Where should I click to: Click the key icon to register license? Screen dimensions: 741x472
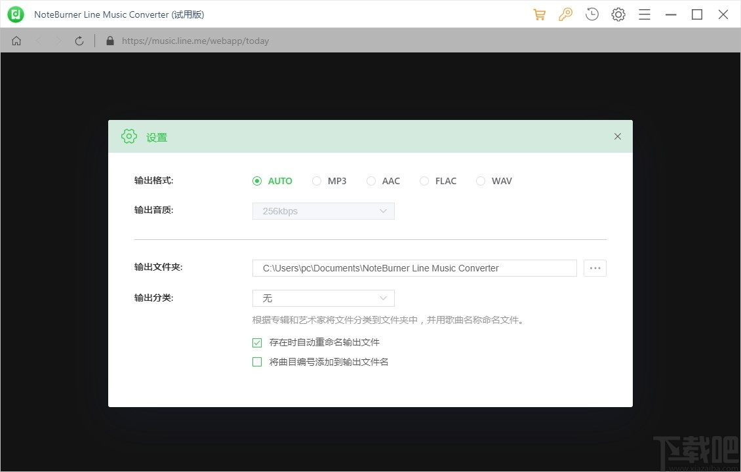pyautogui.click(x=565, y=14)
